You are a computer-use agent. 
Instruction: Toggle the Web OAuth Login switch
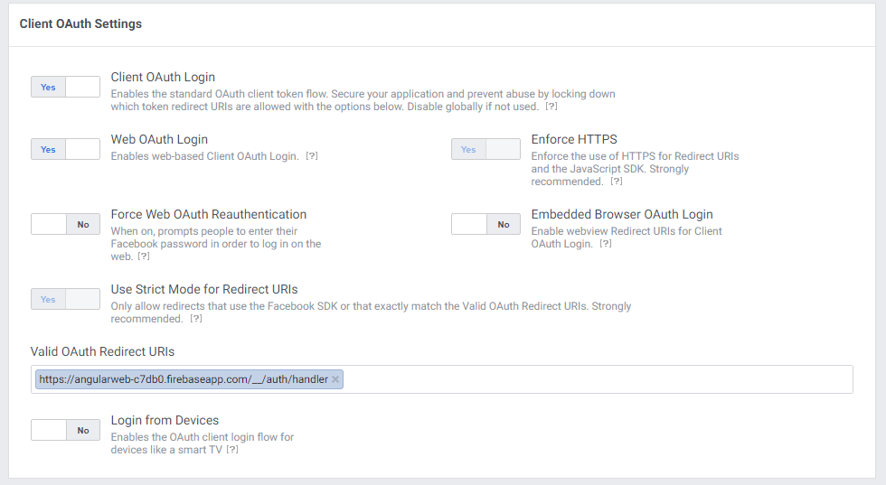[x=65, y=149]
